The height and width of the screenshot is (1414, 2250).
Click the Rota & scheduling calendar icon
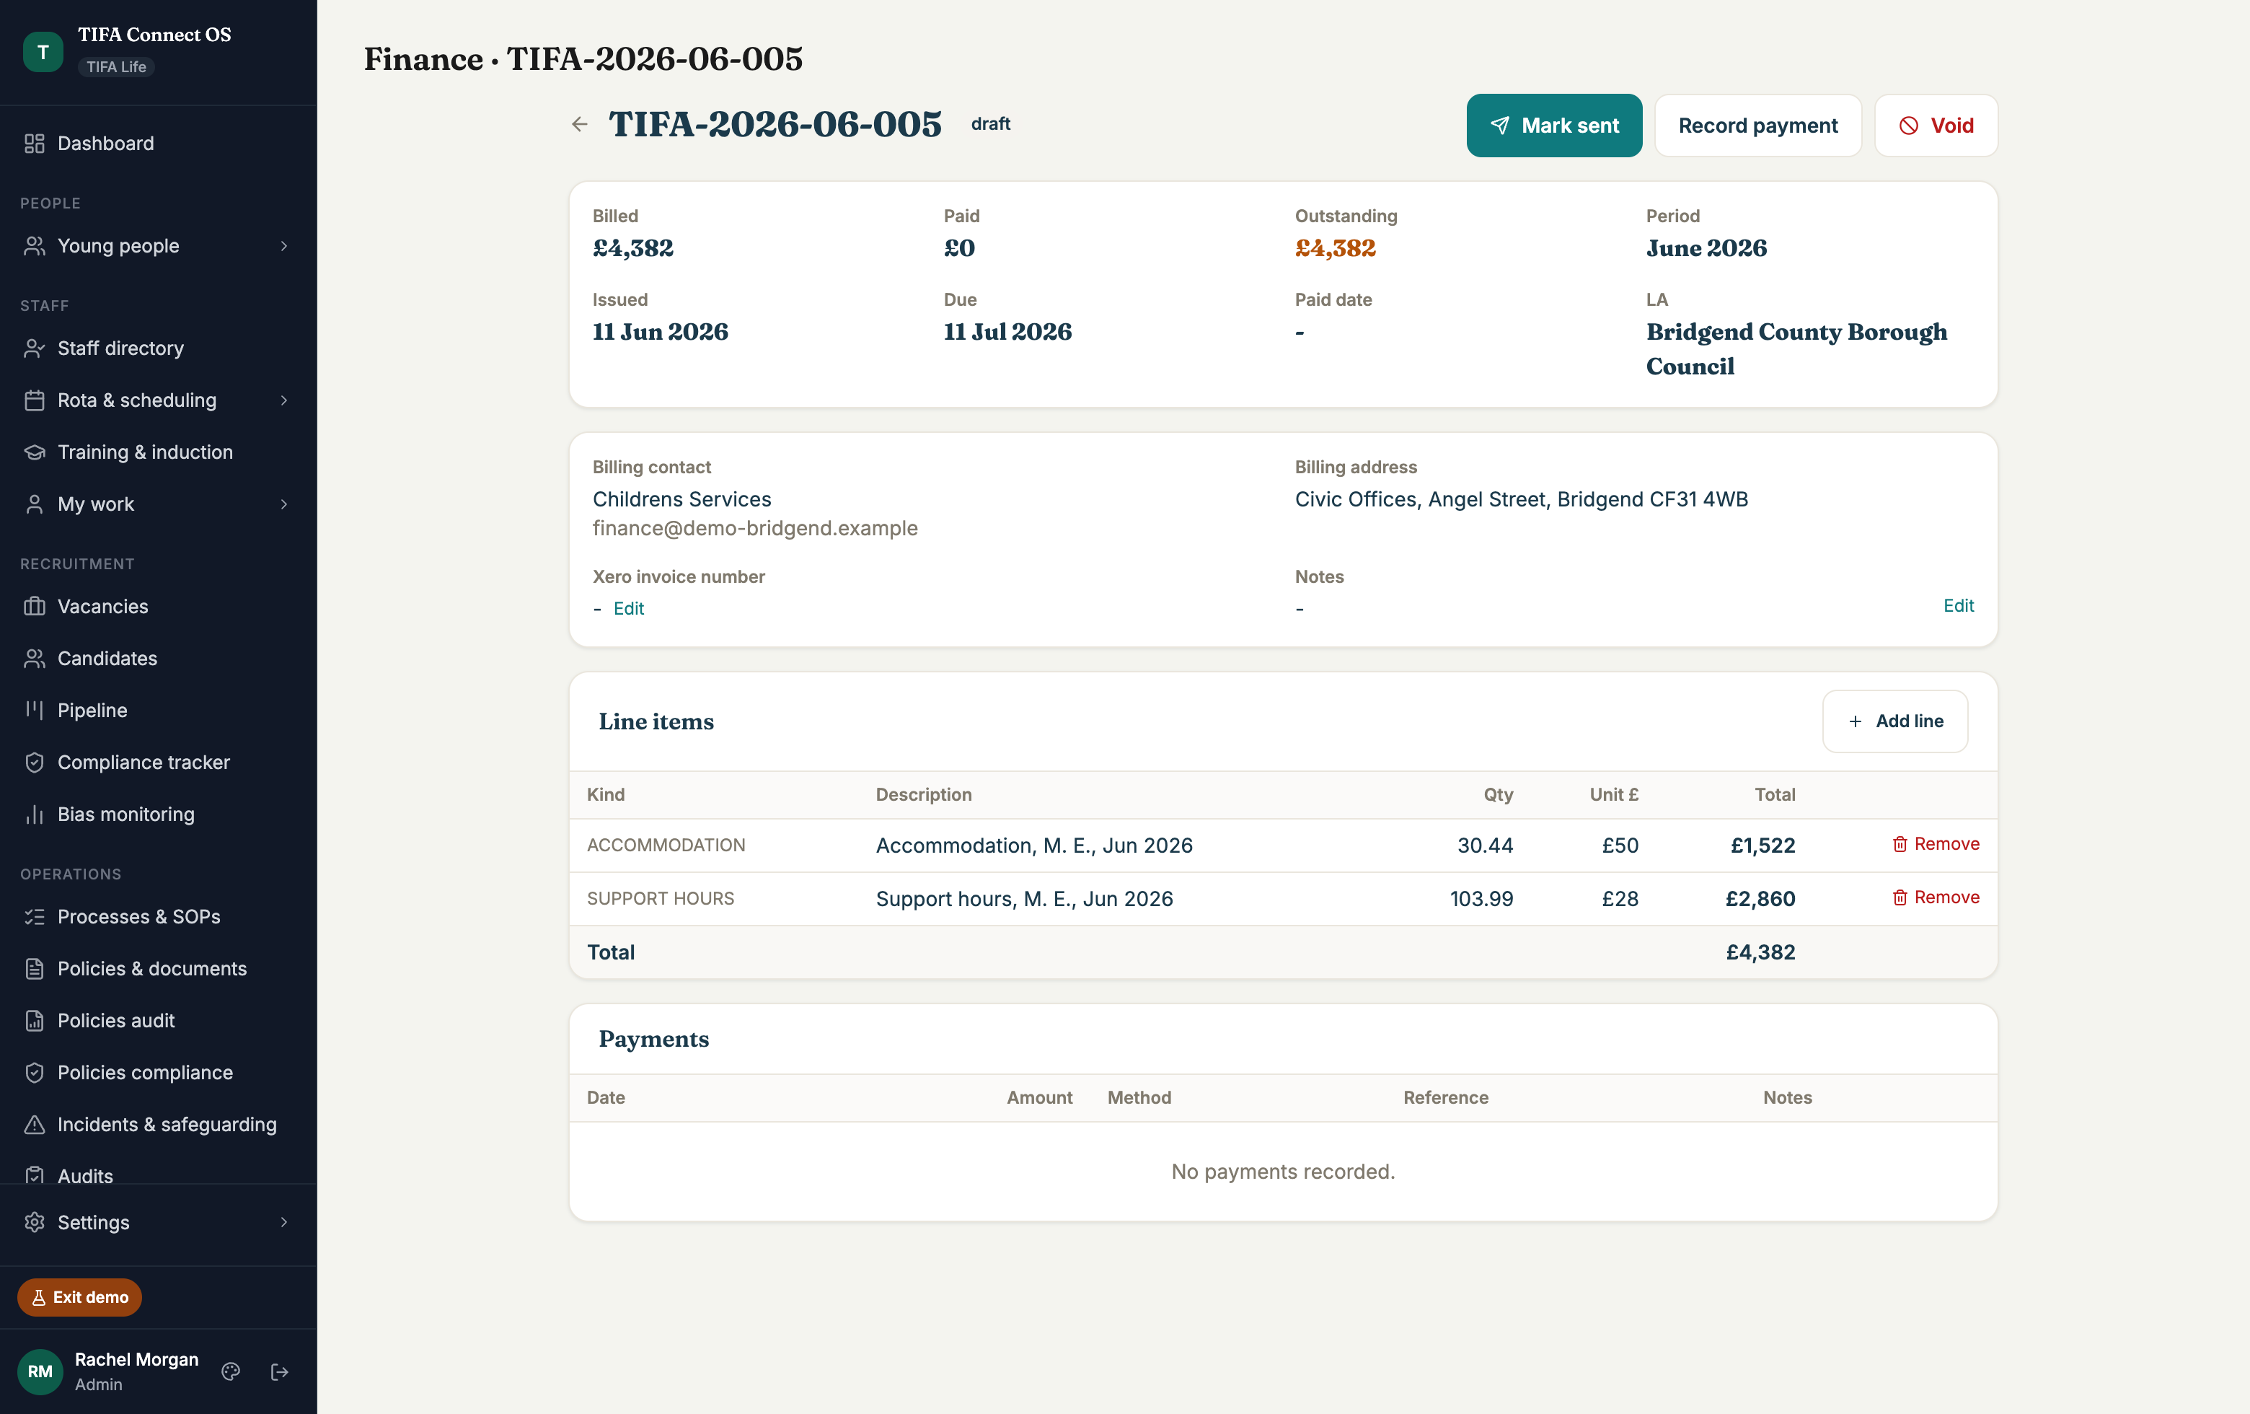tap(35, 400)
